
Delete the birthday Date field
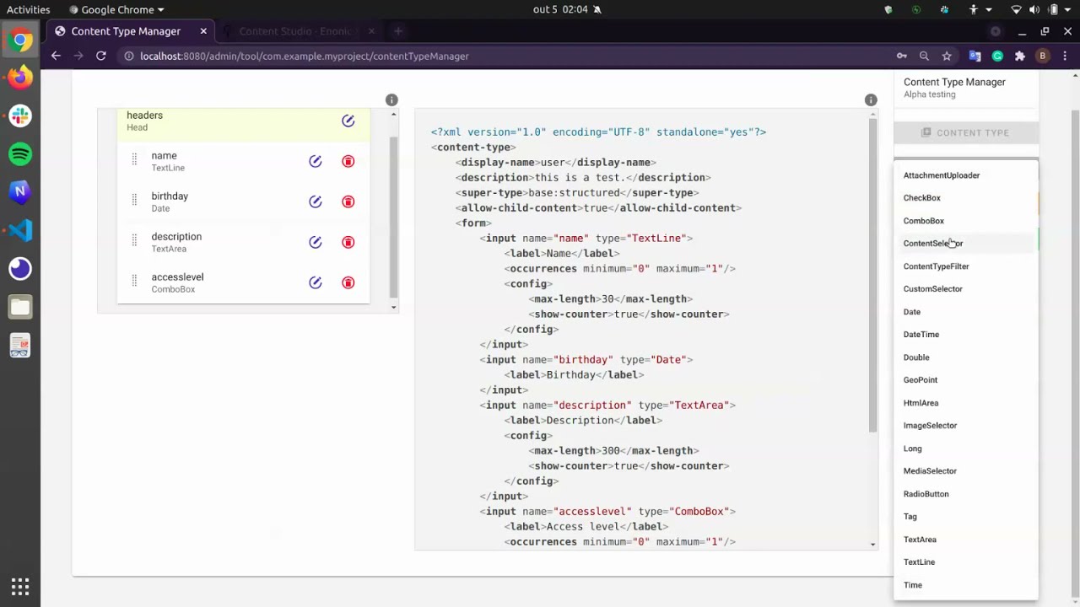tap(348, 201)
